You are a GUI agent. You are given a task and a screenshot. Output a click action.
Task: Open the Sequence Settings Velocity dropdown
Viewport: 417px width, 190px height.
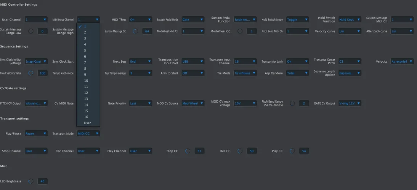(x=402, y=62)
